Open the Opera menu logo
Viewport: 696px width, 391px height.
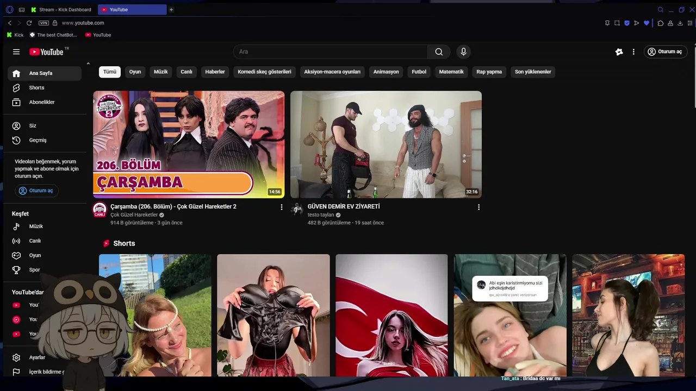click(9, 10)
